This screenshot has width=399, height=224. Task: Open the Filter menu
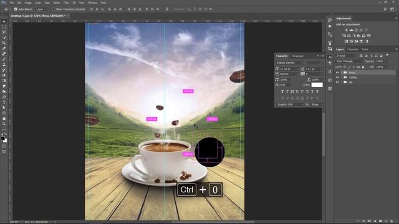66,2
